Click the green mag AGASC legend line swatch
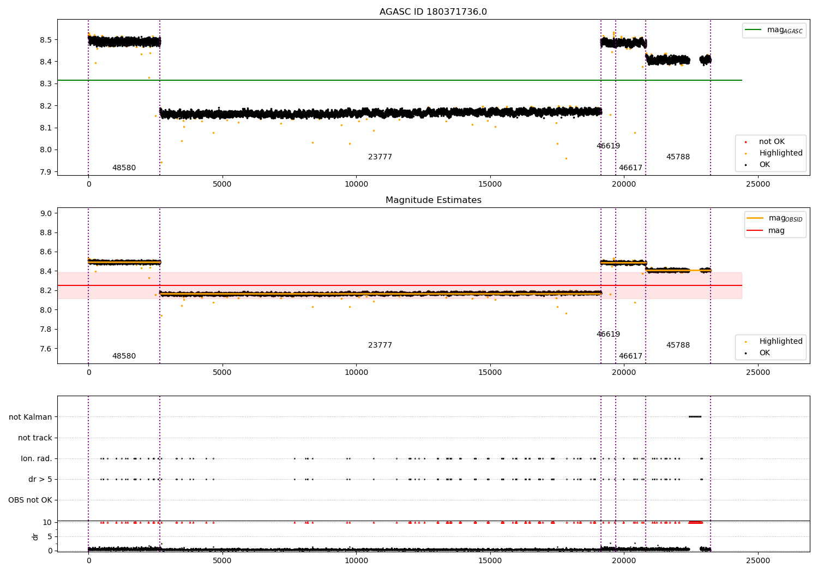Image resolution: width=818 pixels, height=573 pixels. [754, 30]
